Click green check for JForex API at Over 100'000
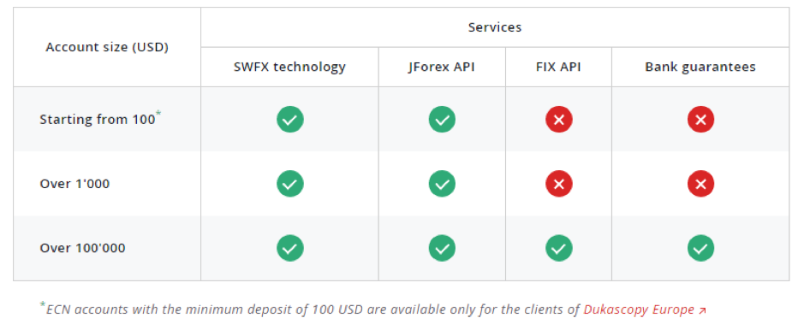804x324 pixels. click(442, 248)
